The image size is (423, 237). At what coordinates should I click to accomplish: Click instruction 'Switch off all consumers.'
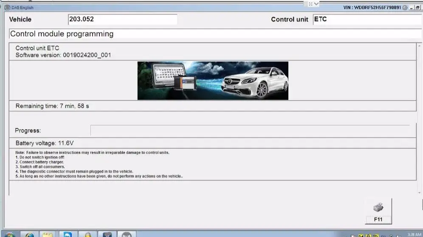pos(40,166)
